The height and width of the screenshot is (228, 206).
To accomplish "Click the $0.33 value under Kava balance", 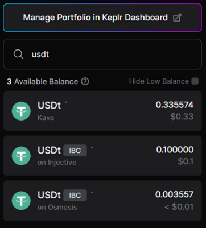I will (x=182, y=117).
